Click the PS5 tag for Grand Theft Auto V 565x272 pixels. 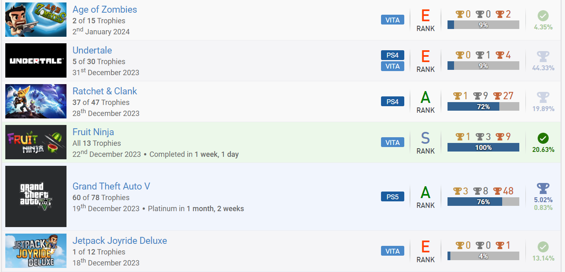pos(392,196)
